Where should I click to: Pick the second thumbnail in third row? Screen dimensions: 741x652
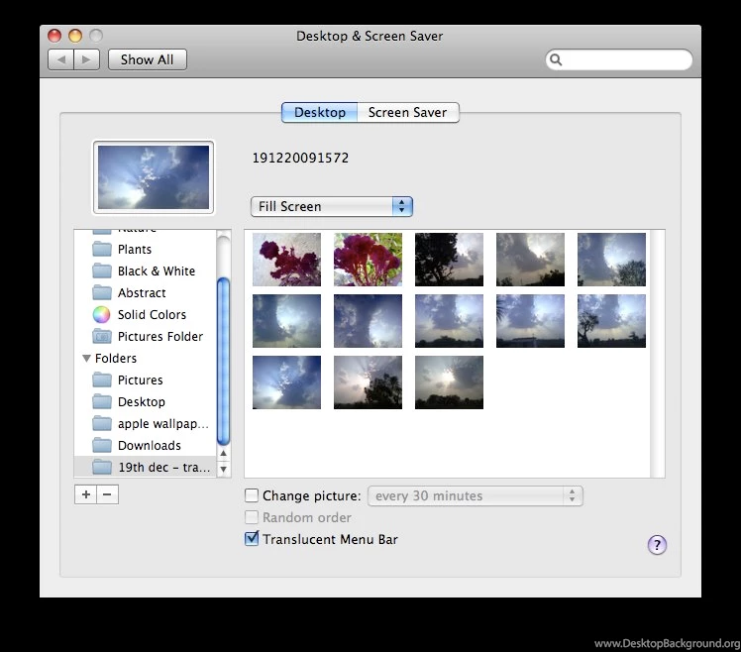point(368,382)
